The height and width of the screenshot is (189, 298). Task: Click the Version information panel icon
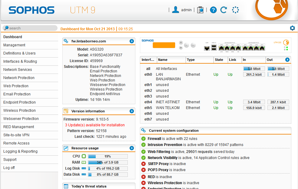click(66, 111)
